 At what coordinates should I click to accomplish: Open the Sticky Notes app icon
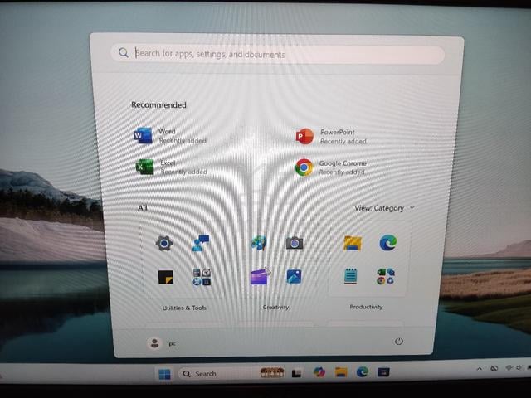(x=166, y=277)
